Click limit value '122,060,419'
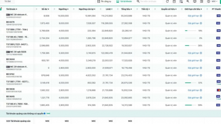 (x=107, y=53)
